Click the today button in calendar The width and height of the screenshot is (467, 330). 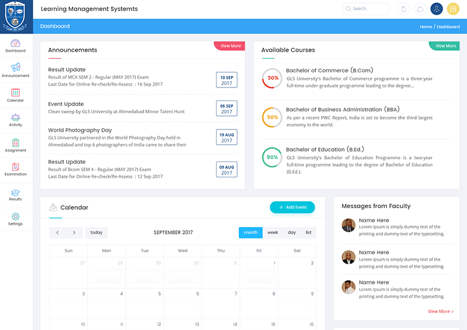pos(96,233)
